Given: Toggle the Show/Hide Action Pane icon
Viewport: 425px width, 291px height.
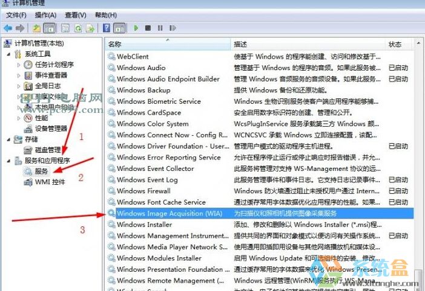Looking at the screenshot, I should pyautogui.click(x=119, y=28).
